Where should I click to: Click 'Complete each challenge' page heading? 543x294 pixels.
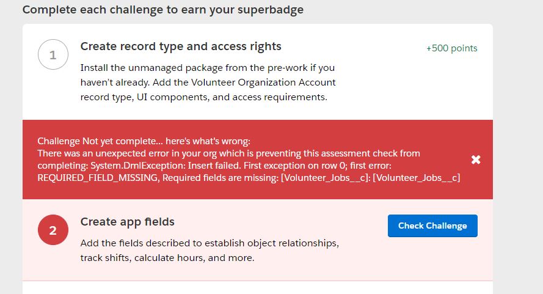click(163, 10)
